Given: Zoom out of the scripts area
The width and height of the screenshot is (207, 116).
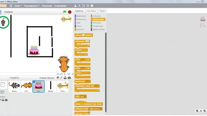Looking at the screenshot, I should [x=197, y=111].
